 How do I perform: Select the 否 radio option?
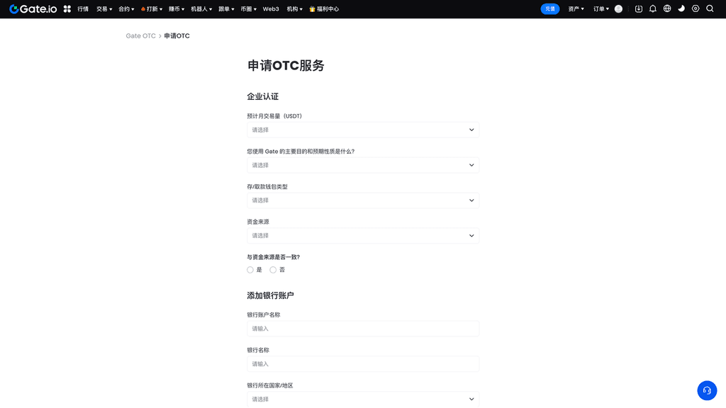tap(273, 270)
